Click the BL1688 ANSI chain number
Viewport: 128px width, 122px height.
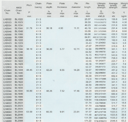coord(19,100)
